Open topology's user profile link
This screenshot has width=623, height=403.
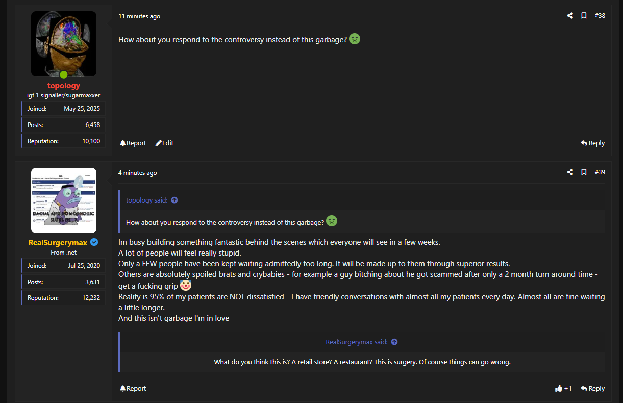[64, 86]
